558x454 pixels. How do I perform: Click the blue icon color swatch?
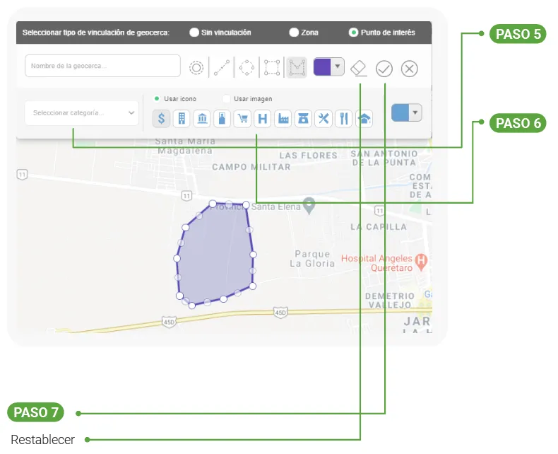pyautogui.click(x=400, y=112)
